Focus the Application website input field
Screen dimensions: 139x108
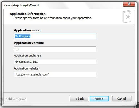click(x=55, y=74)
